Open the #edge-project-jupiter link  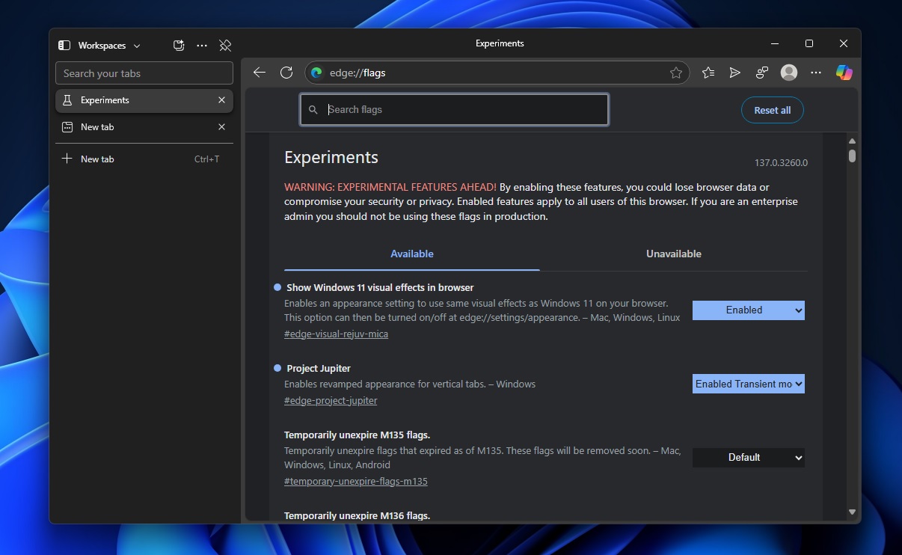(330, 400)
